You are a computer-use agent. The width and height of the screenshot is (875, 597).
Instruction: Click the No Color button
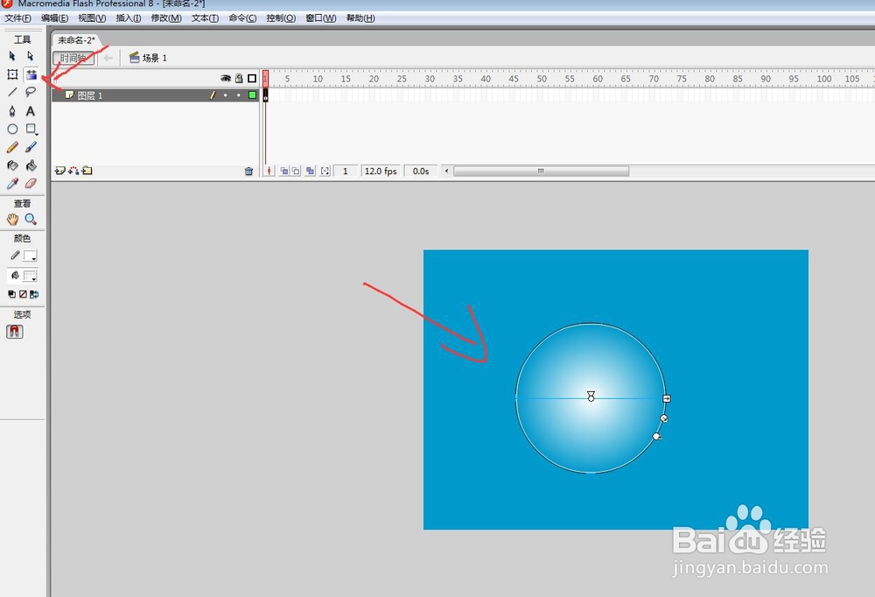(x=23, y=294)
